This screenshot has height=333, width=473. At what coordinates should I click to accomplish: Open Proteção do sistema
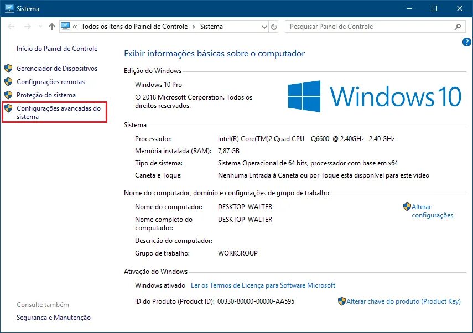46,95
